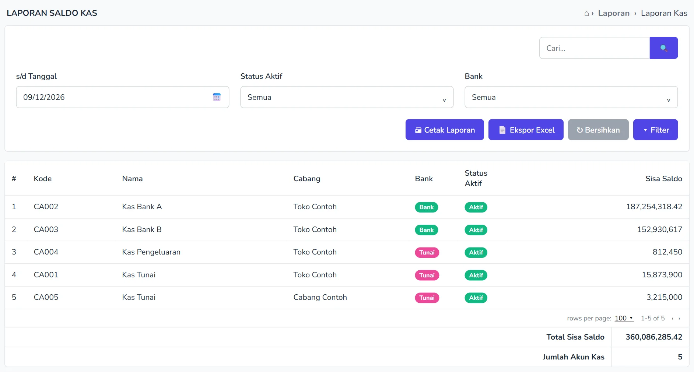694x372 pixels.
Task: Open the calendar date picker icon
Action: [217, 97]
